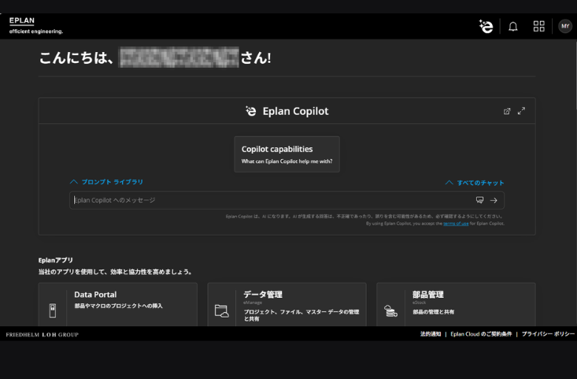This screenshot has height=379, width=577.
Task: Click the データ管理 folder cloud icon
Action: pyautogui.click(x=221, y=311)
